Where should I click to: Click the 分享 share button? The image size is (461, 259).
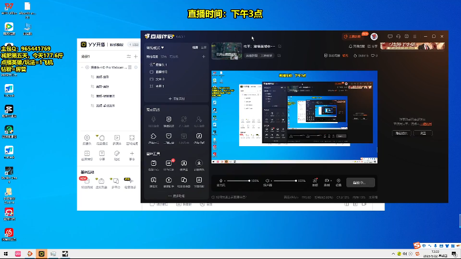click(372, 47)
